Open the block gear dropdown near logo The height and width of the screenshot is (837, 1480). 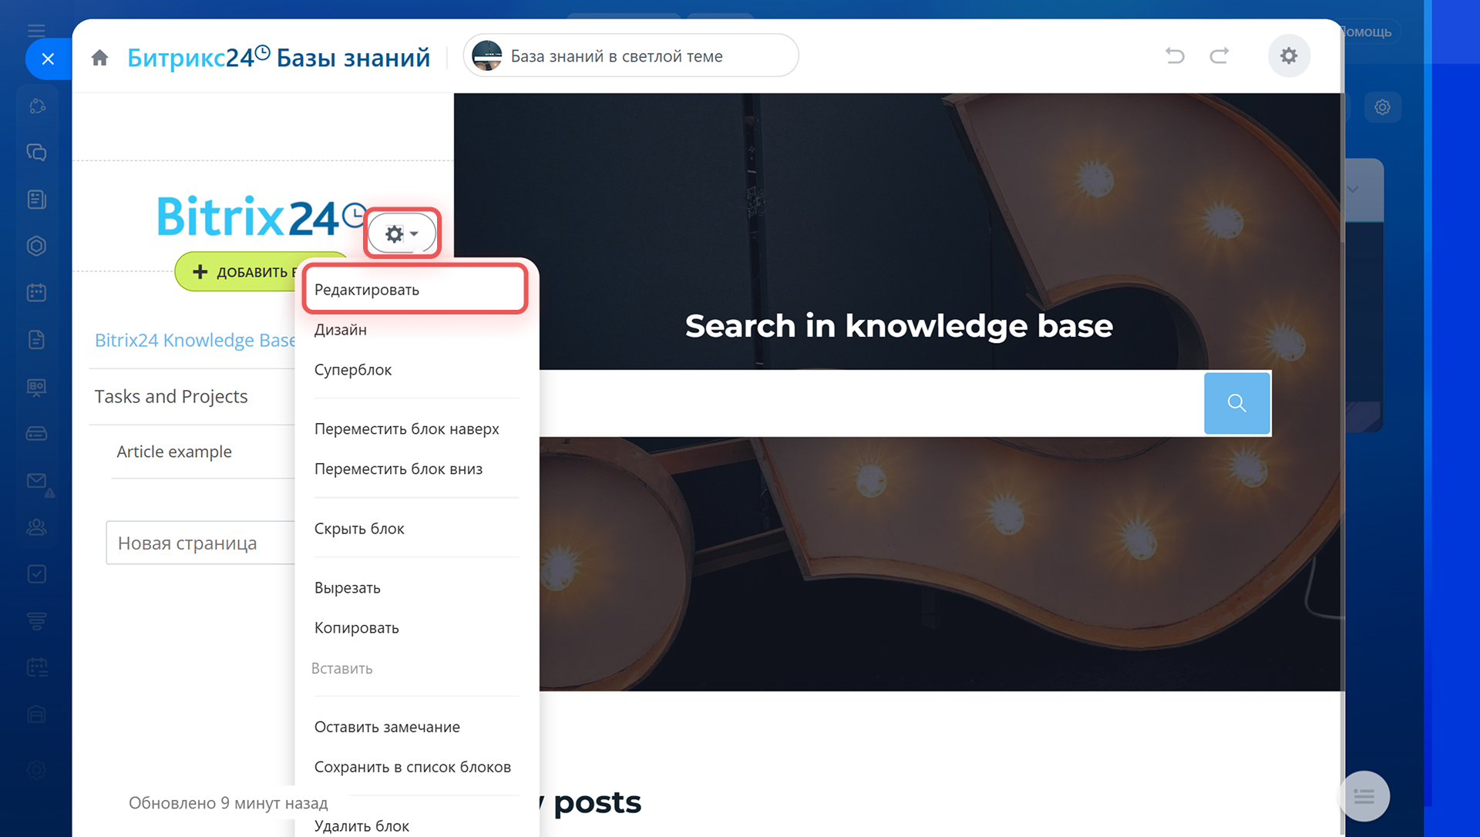click(x=402, y=234)
